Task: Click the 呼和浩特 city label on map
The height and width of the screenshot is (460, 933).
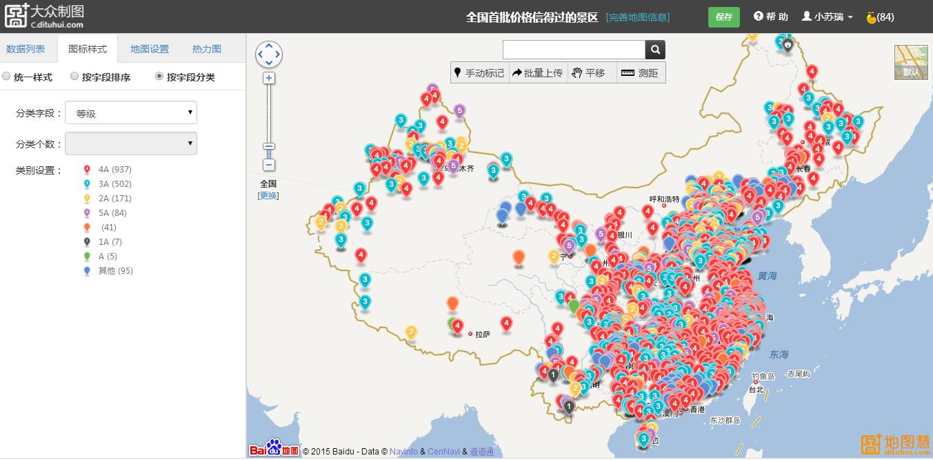Action: (x=665, y=199)
